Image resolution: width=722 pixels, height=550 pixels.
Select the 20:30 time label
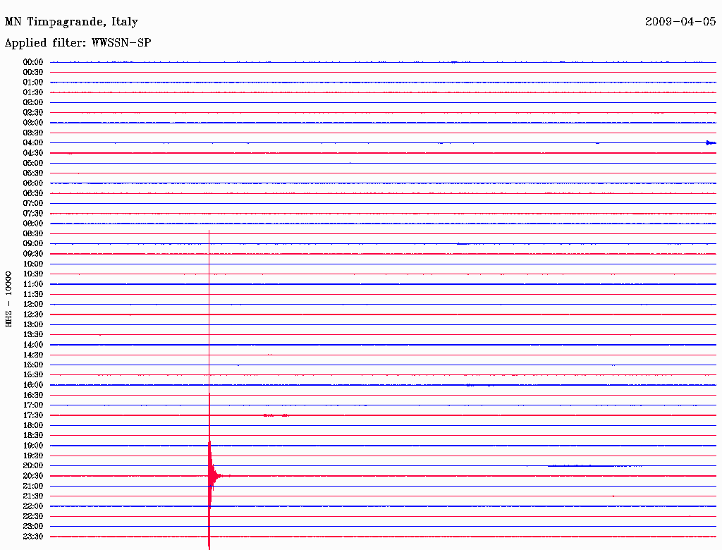point(33,476)
